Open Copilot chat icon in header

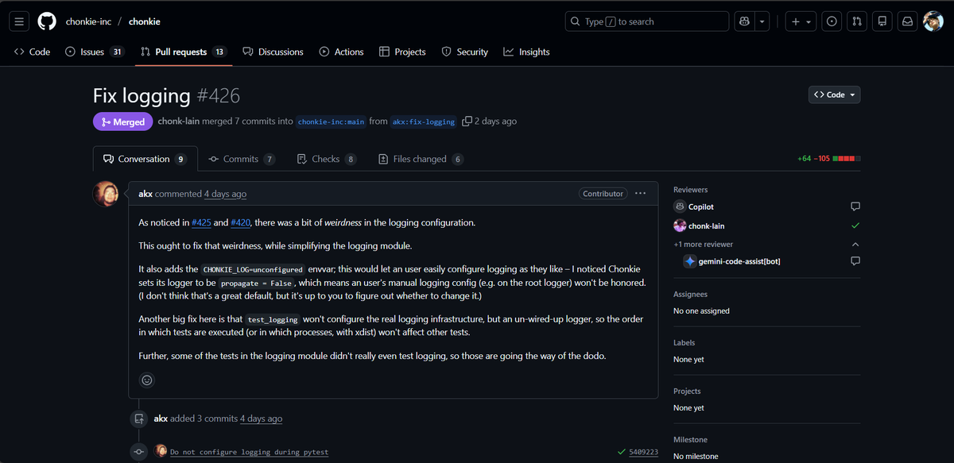click(744, 21)
